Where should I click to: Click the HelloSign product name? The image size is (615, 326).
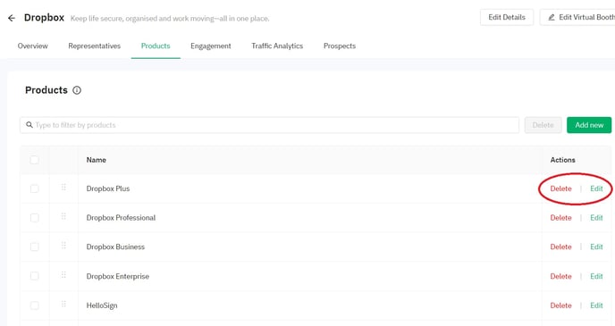[102, 305]
